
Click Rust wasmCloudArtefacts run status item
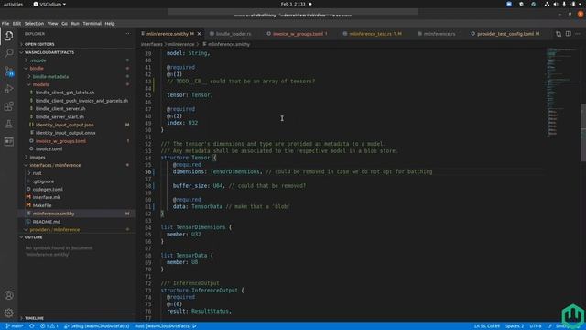[x=166, y=326]
